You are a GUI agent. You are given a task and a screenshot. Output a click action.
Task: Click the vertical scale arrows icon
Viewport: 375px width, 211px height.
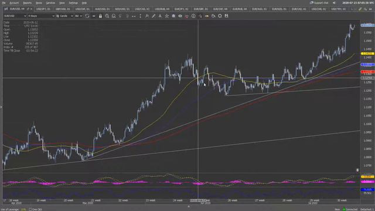pos(140,16)
